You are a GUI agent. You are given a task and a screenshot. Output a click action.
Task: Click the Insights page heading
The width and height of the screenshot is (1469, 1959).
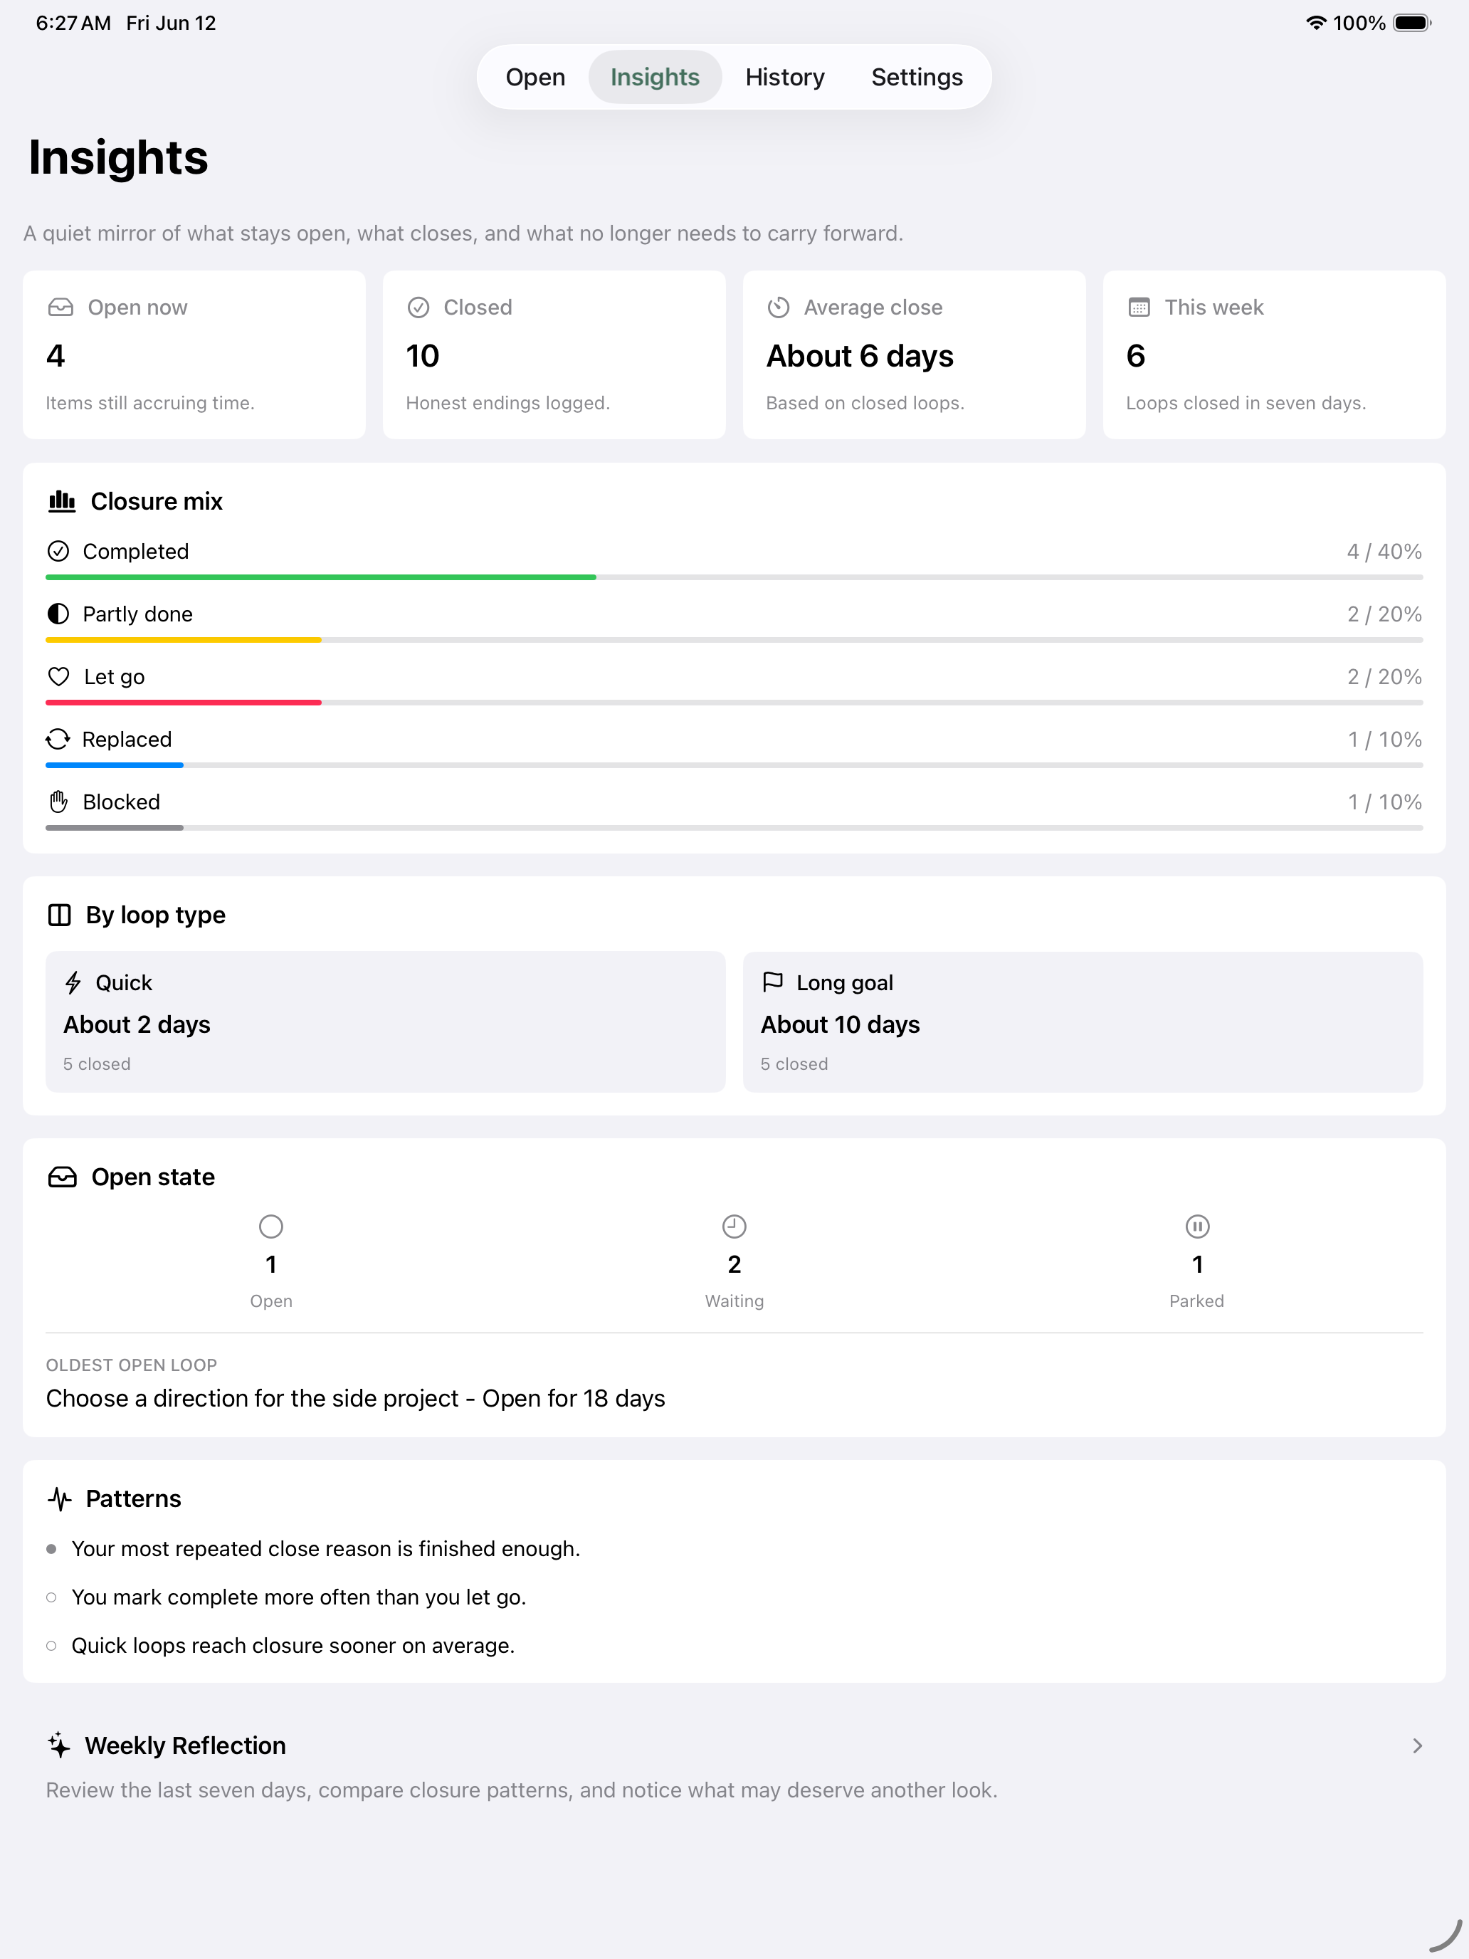(119, 157)
